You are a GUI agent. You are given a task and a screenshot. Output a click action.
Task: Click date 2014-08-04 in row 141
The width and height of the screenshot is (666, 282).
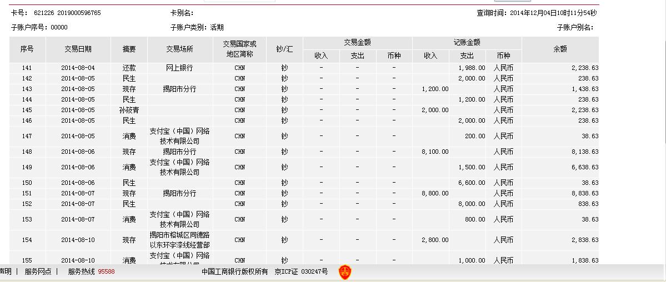coord(78,68)
